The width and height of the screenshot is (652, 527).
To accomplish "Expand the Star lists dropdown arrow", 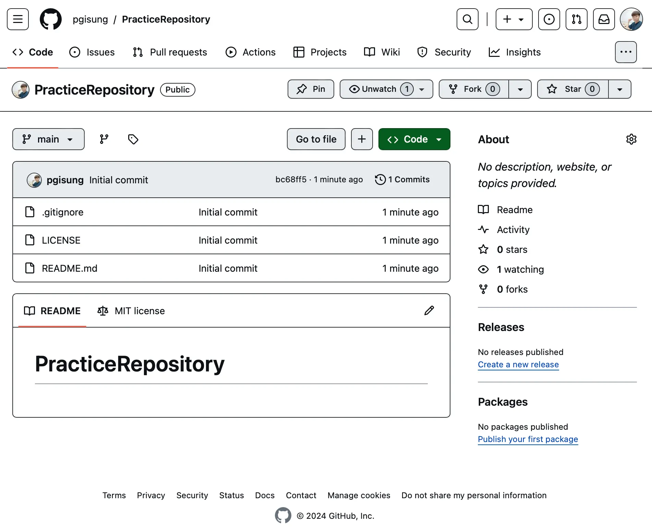I will coord(620,89).
